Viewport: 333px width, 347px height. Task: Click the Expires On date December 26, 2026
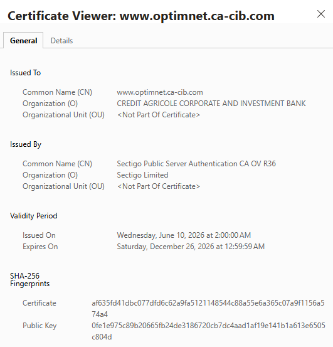click(191, 247)
